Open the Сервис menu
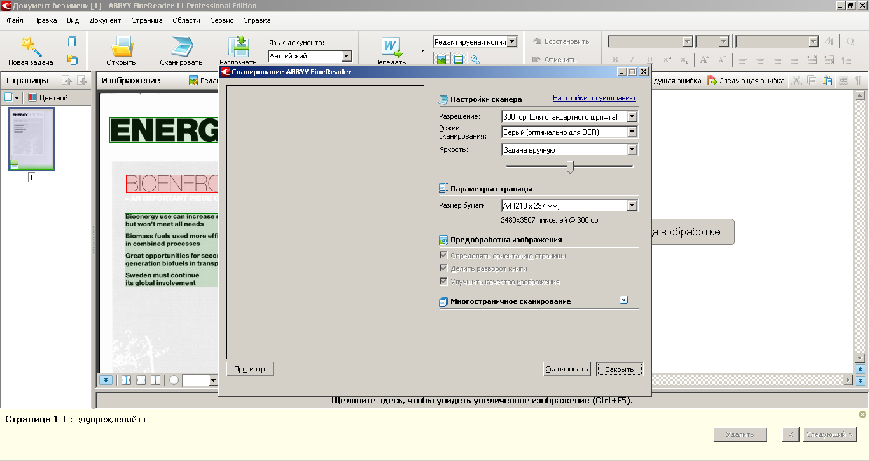Screen dimensions: 869x461 (x=221, y=20)
